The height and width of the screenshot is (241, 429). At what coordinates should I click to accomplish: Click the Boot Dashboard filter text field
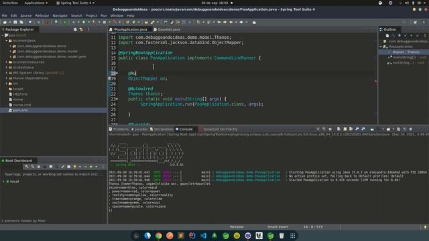54,174
